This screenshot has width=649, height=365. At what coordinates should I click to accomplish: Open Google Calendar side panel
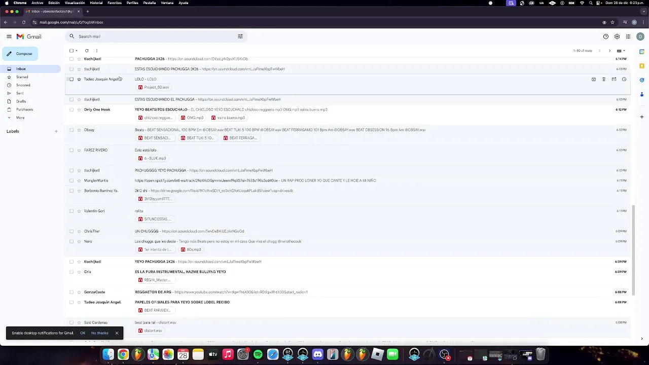[x=641, y=52]
